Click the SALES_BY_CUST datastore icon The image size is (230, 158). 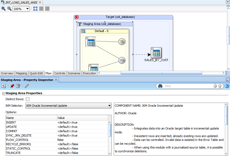tap(156, 53)
